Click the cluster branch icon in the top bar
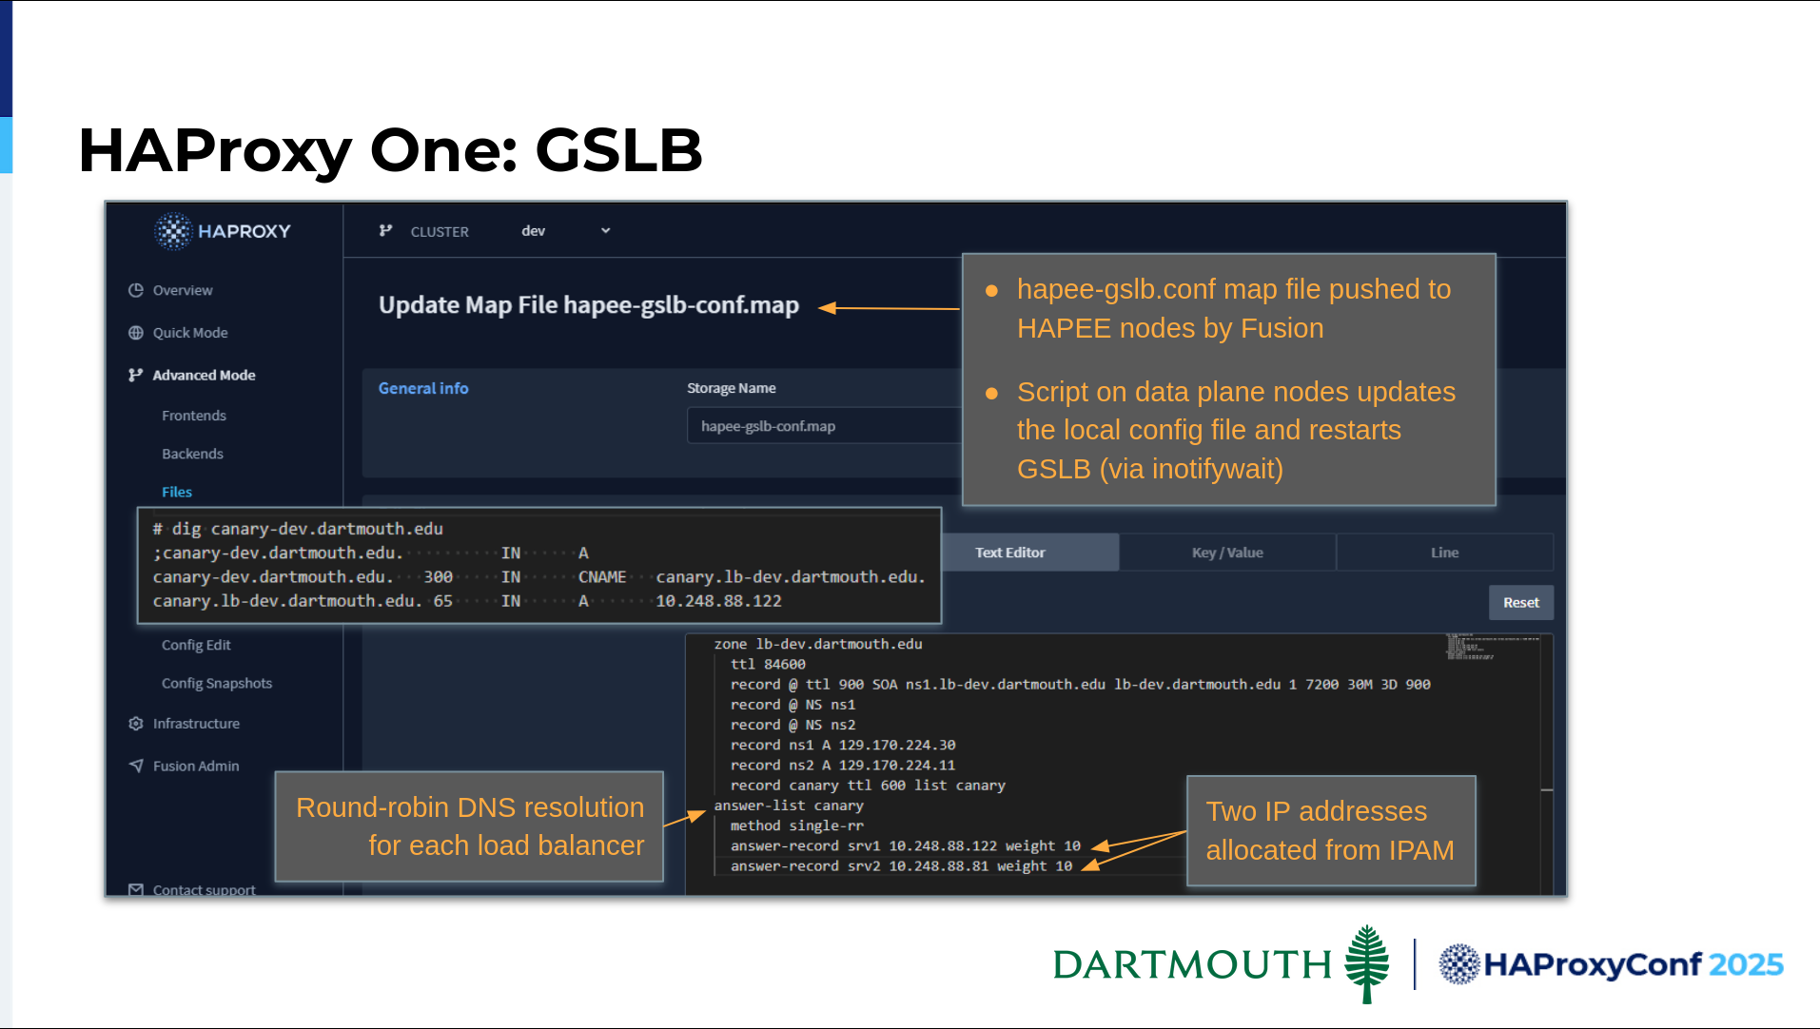Screen dimensions: 1820x1029 385,230
